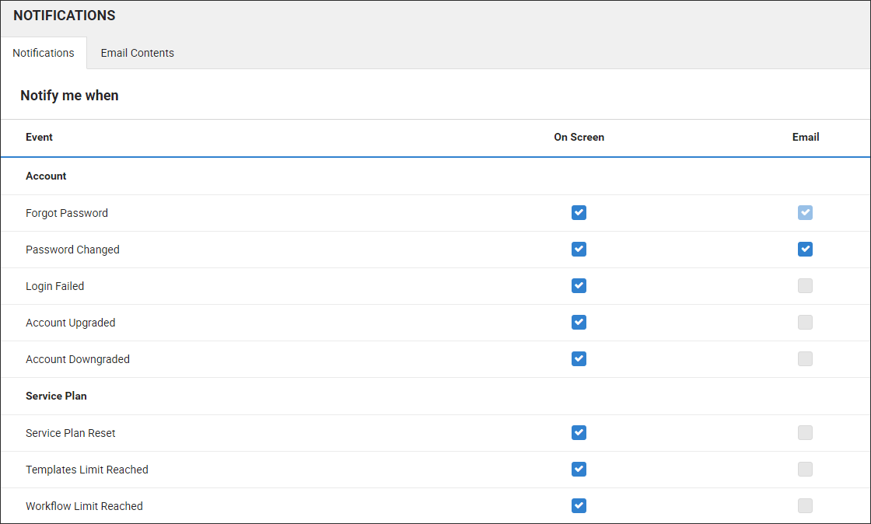The image size is (871, 524).
Task: Enable Email for Account Upgraded
Action: coord(805,323)
